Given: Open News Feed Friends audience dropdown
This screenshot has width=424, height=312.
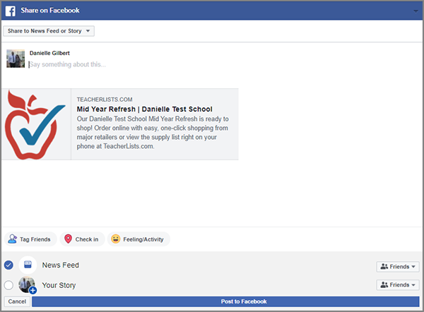Looking at the screenshot, I should 398,267.
